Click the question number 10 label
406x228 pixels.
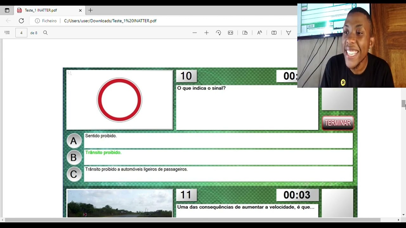coord(186,76)
